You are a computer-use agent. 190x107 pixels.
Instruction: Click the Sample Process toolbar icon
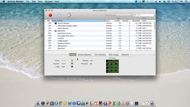tap(69, 15)
